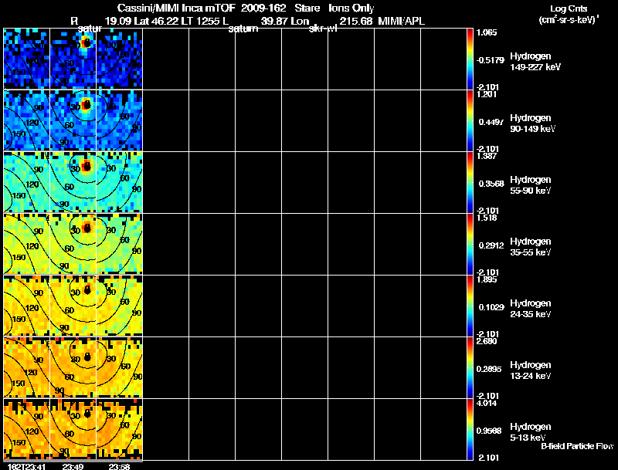Select the 162T23:41 image in Hydrogen 90-149 keV row
The height and width of the screenshot is (470, 618).
[26, 120]
